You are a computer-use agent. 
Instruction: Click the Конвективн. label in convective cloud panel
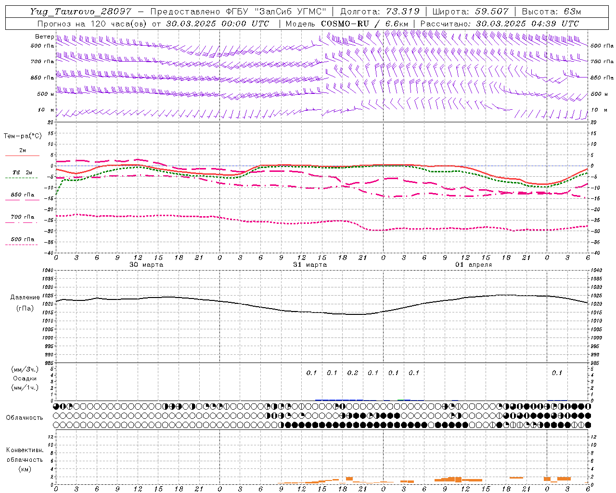click(x=25, y=450)
